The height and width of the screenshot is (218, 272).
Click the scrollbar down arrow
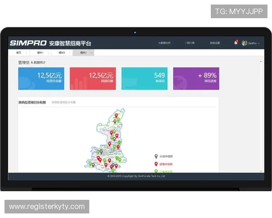point(261,171)
